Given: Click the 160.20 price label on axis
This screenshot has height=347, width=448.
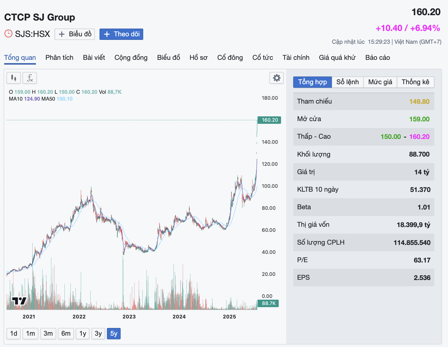Looking at the screenshot, I should [x=269, y=120].
